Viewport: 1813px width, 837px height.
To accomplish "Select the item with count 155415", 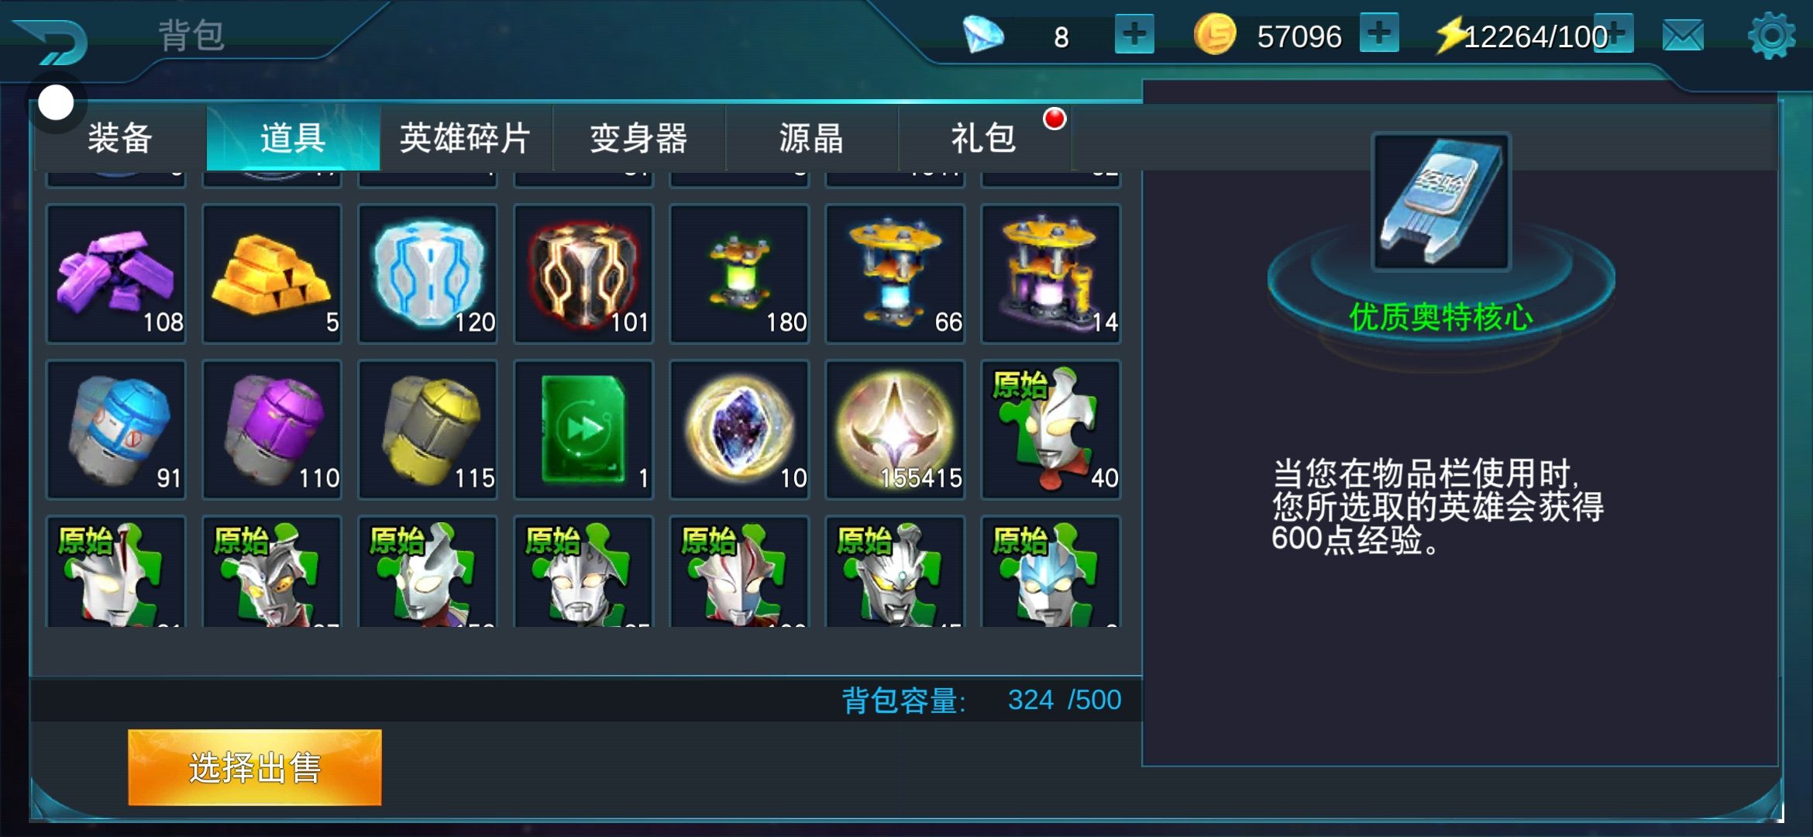I will point(896,429).
